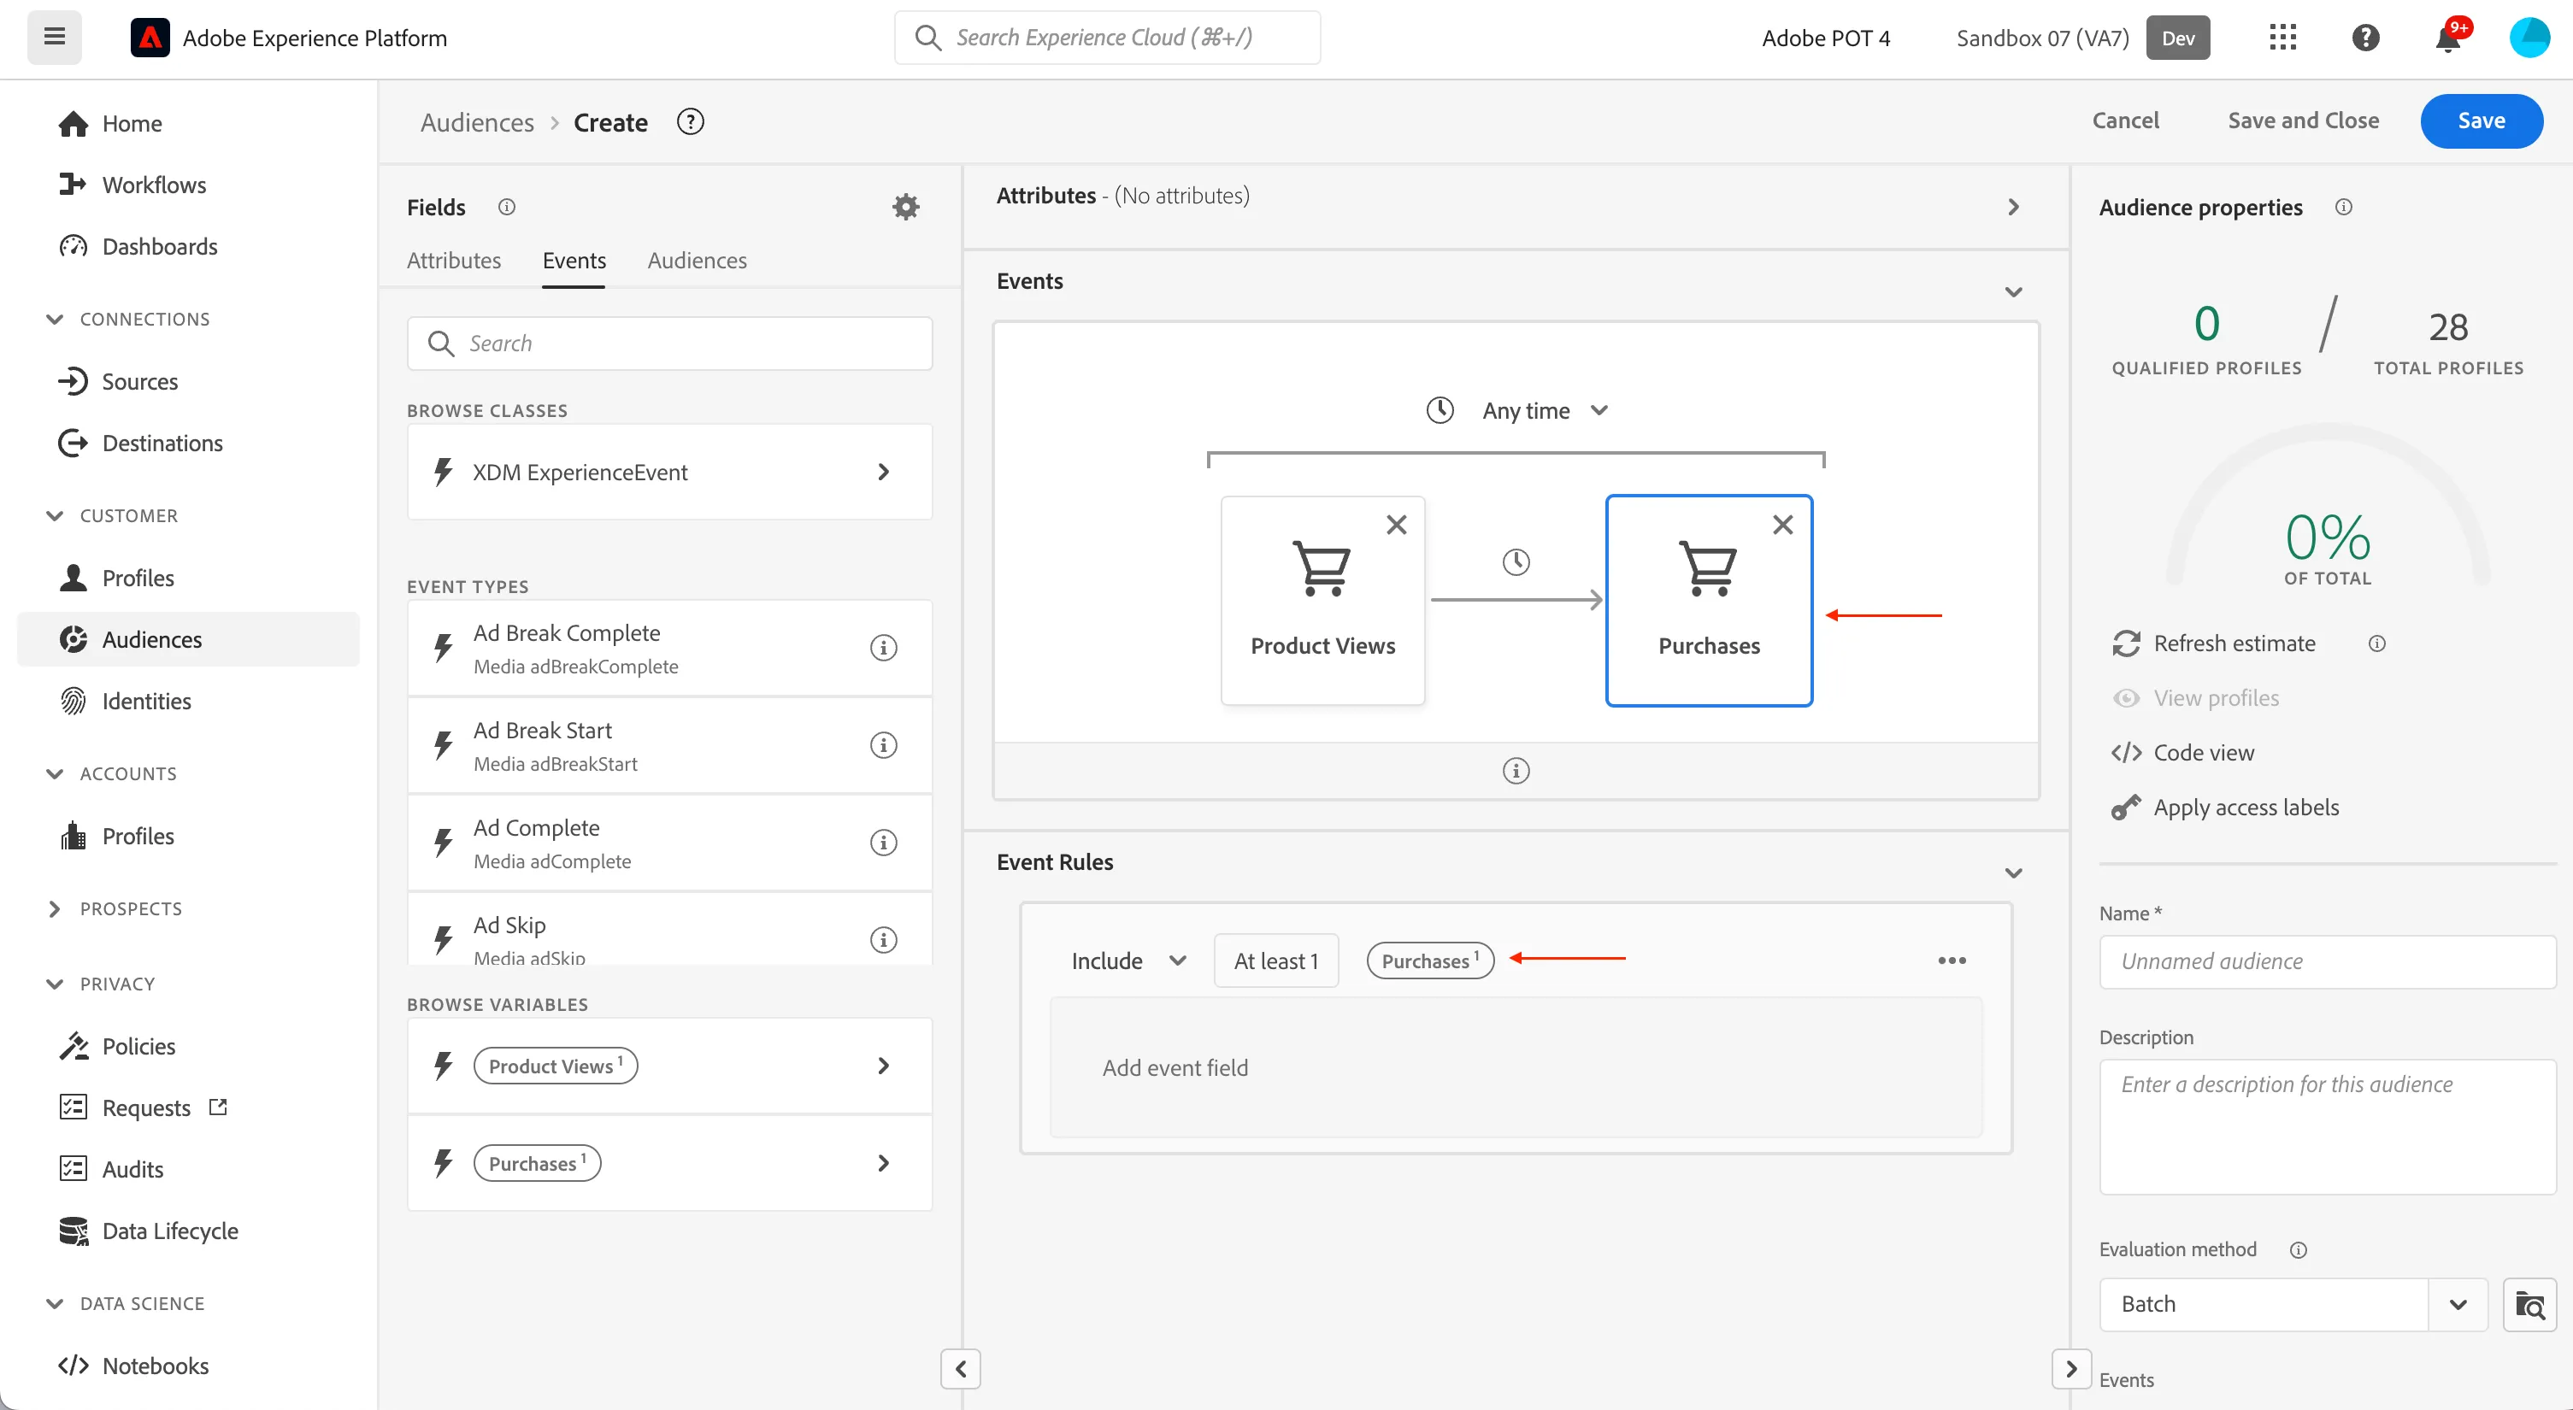The height and width of the screenshot is (1410, 2573).
Task: Open the app switcher grid icon
Action: (x=2282, y=38)
